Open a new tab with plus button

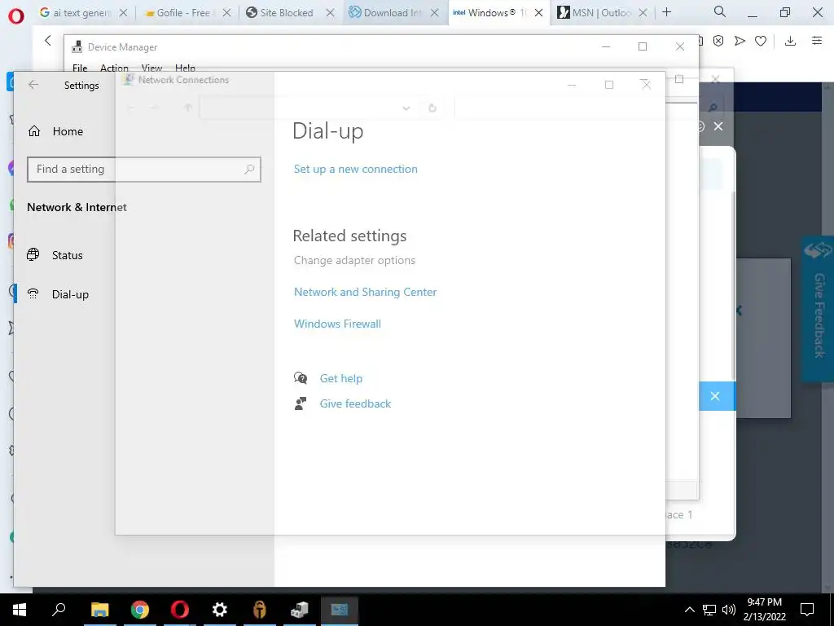click(666, 12)
